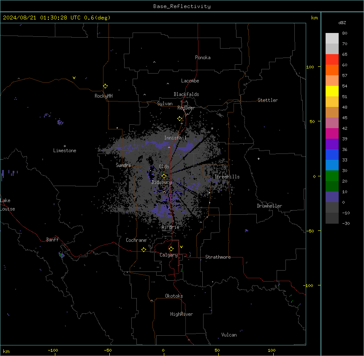Image resolution: width=364 pixels, height=356 pixels.
Task: Click the dBZ legend heading
Action: click(342, 22)
